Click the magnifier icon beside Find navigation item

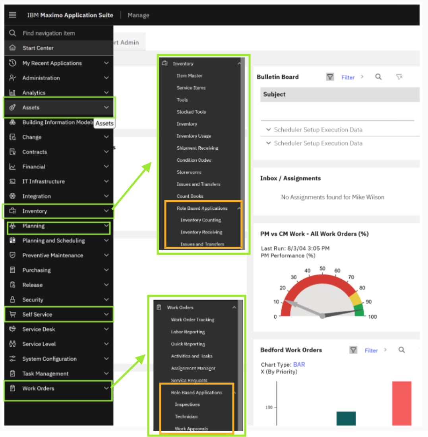[13, 33]
